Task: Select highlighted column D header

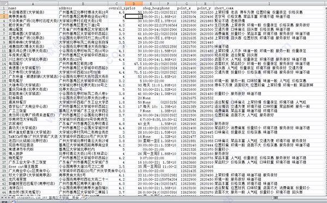Action: click(x=134, y=4)
